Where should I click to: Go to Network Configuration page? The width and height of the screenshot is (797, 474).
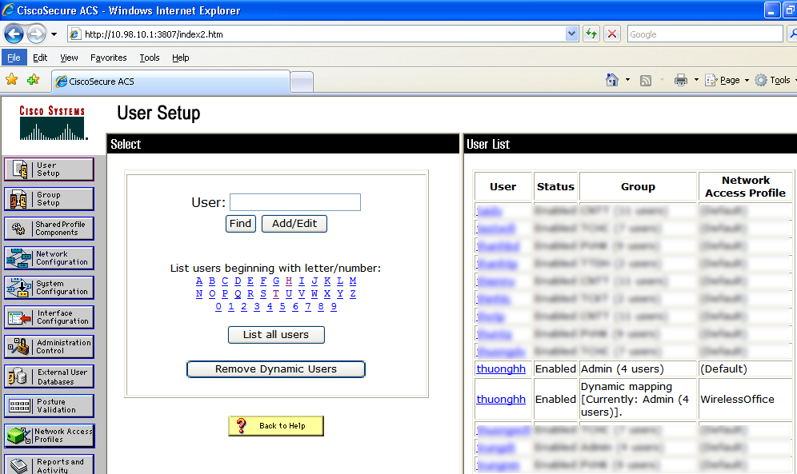(49, 258)
